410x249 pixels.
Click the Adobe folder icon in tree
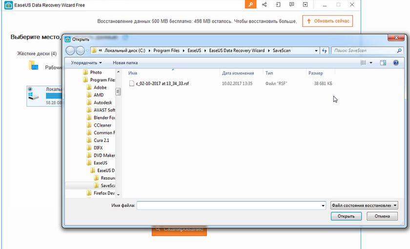(x=89, y=87)
